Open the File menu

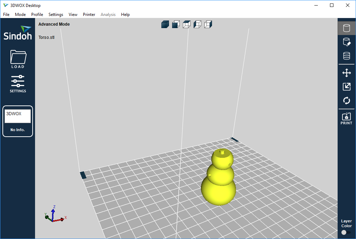6,15
